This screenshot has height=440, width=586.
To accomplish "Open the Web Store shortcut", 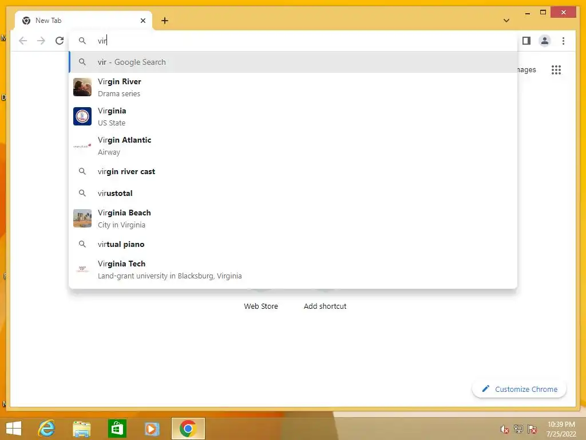I will pyautogui.click(x=261, y=306).
